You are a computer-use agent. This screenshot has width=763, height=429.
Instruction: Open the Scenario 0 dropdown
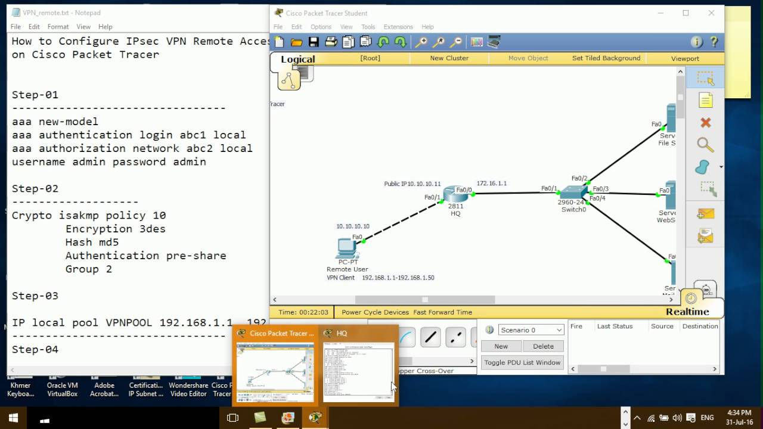click(531, 329)
